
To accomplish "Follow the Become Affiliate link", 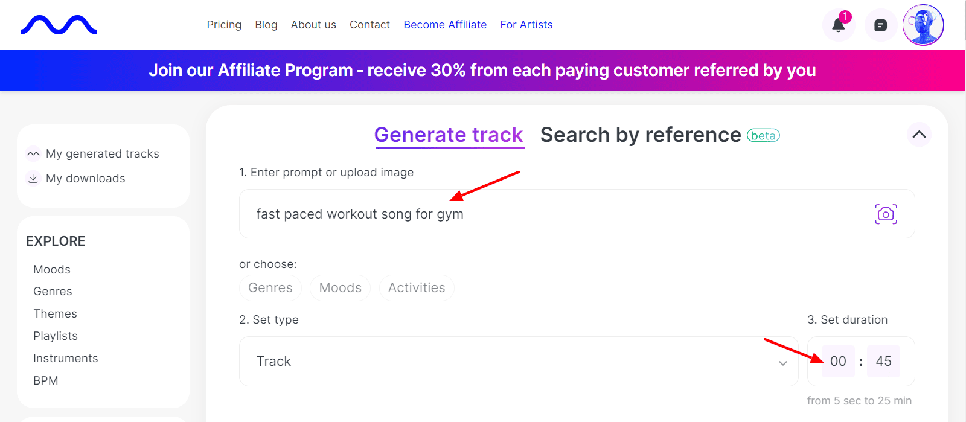I will 445,25.
